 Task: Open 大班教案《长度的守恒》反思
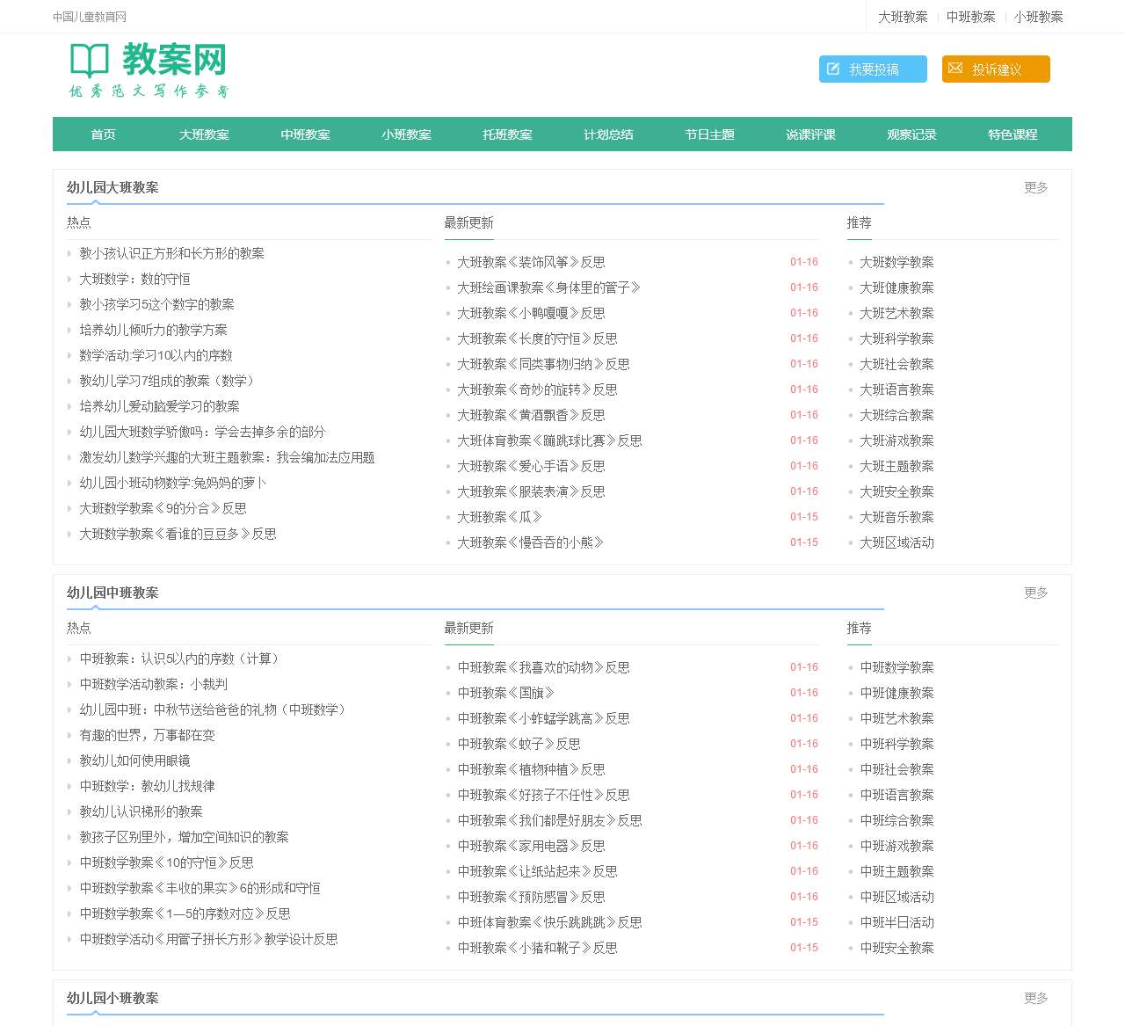point(537,338)
